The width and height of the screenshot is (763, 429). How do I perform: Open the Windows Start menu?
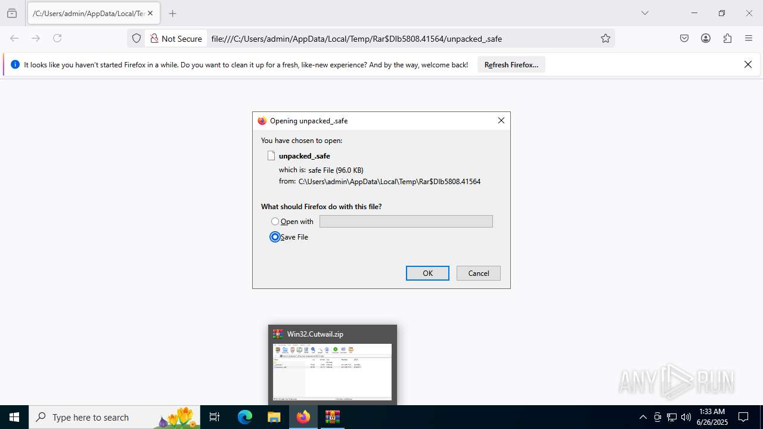pyautogui.click(x=14, y=417)
